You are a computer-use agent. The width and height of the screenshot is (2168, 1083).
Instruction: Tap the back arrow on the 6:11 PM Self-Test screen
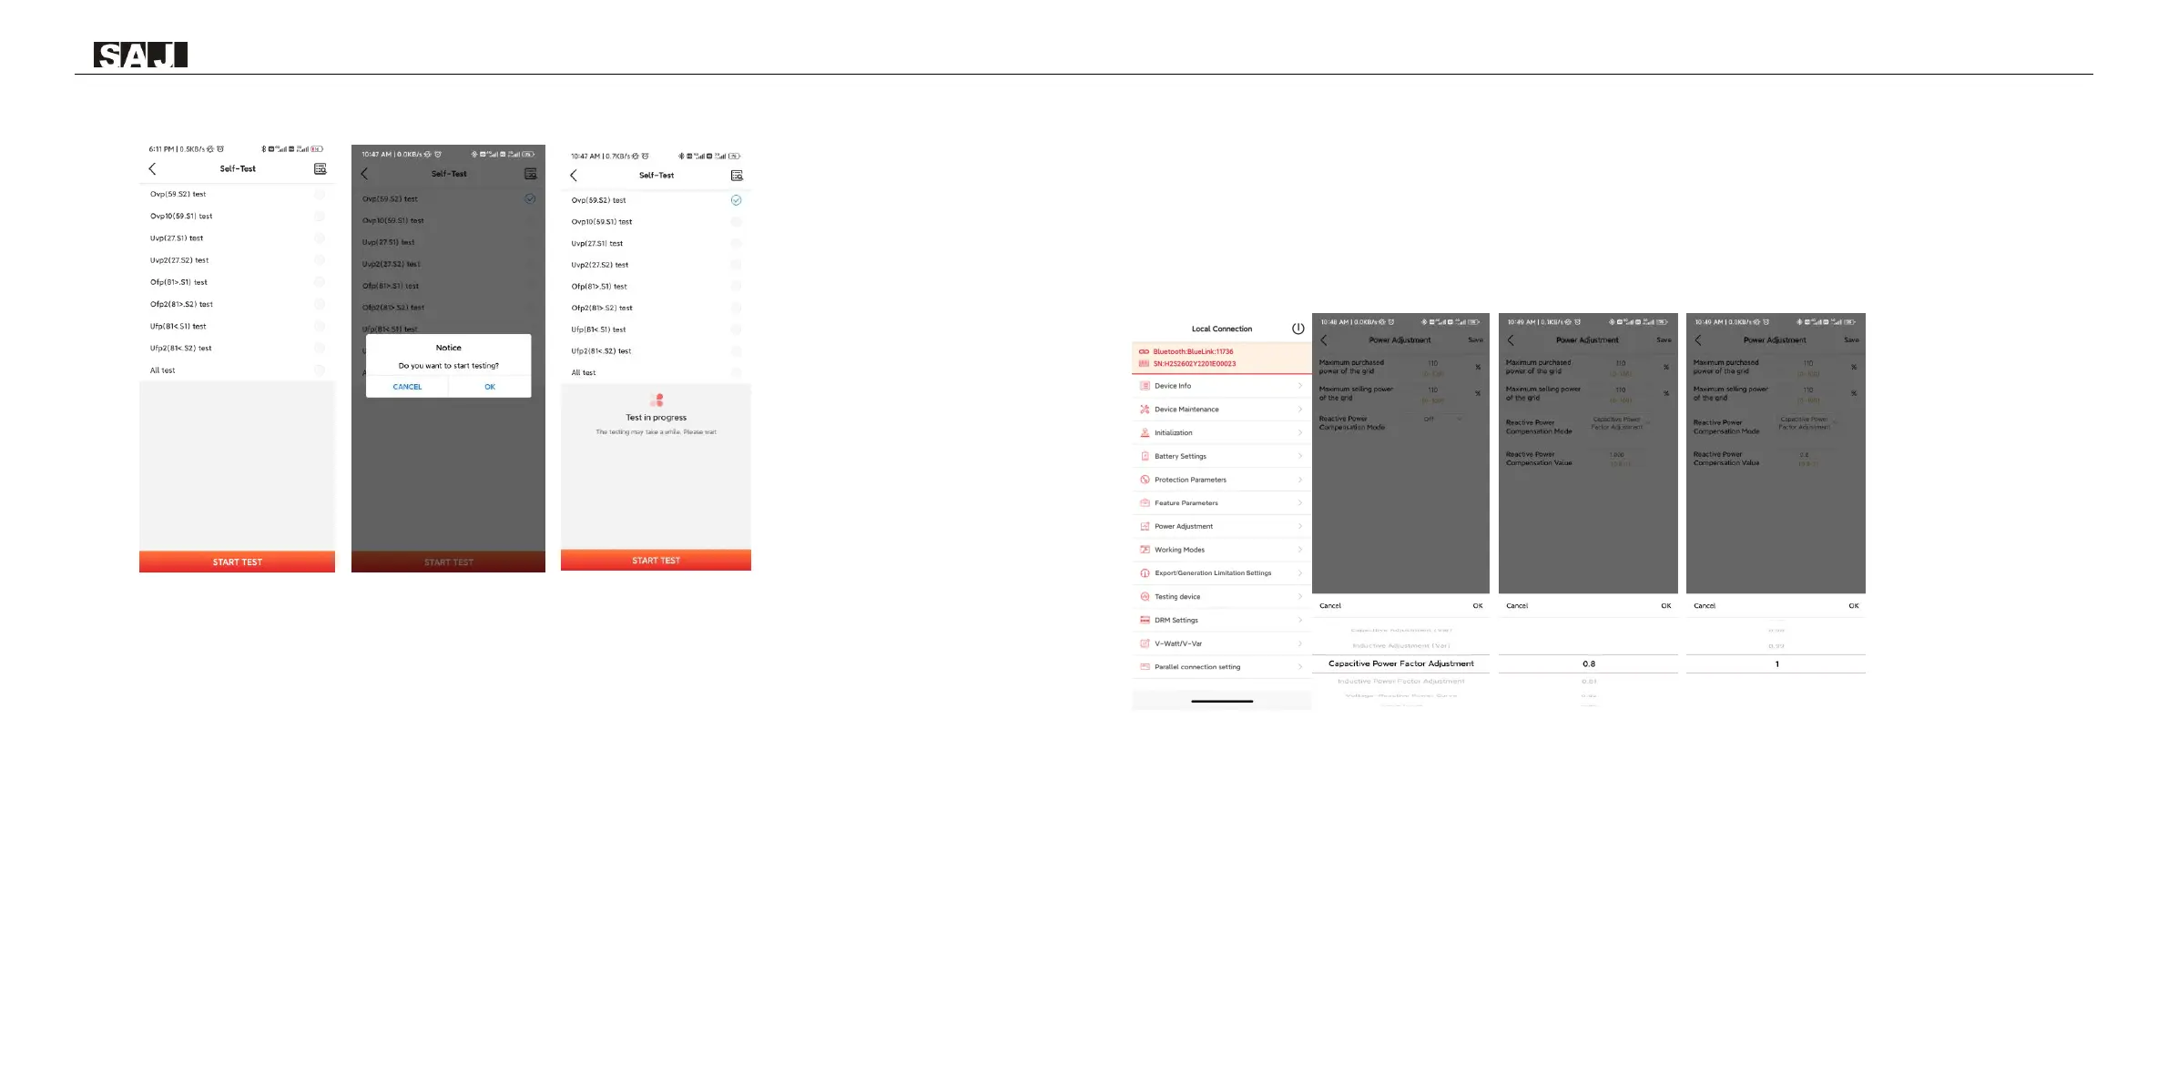152,168
